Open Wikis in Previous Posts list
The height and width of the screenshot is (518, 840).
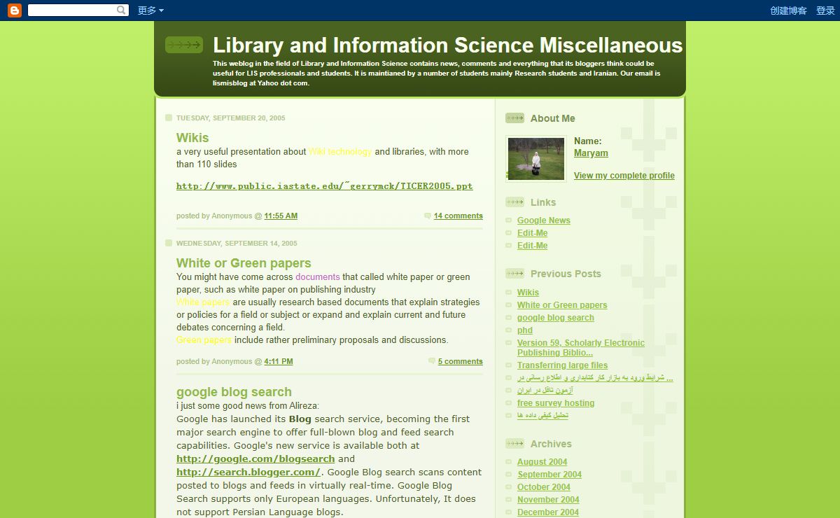(528, 293)
